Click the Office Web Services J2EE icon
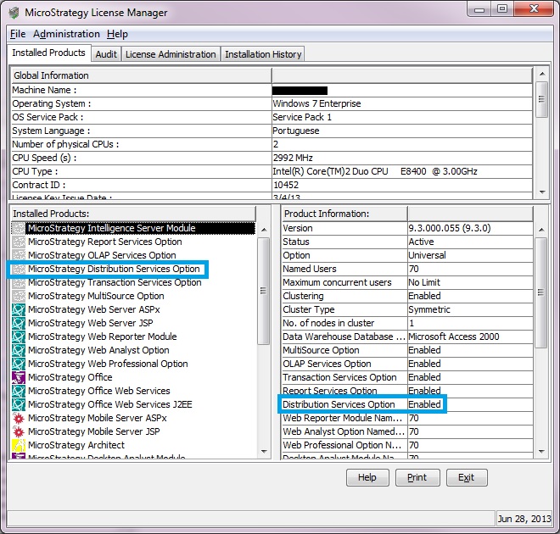Viewport: 560px width, 534px height. 19,404
